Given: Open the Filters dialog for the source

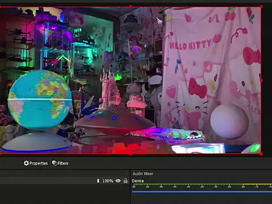Looking at the screenshot, I should [x=60, y=163].
